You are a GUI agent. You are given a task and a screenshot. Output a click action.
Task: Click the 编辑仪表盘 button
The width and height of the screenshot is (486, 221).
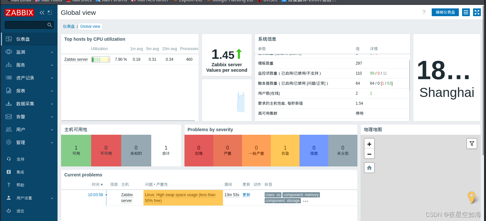pyautogui.click(x=445, y=12)
